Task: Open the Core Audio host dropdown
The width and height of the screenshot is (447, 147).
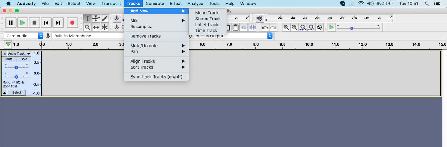Action: pyautogui.click(x=24, y=36)
